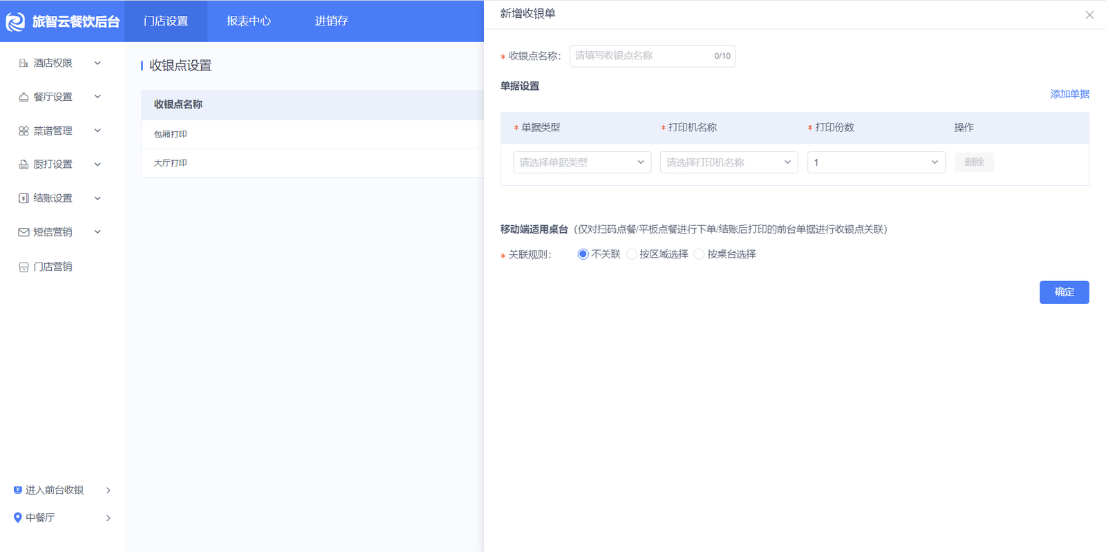The image size is (1106, 552).
Task: Open the 打印份数 dropdown showing 1
Action: [x=877, y=162]
